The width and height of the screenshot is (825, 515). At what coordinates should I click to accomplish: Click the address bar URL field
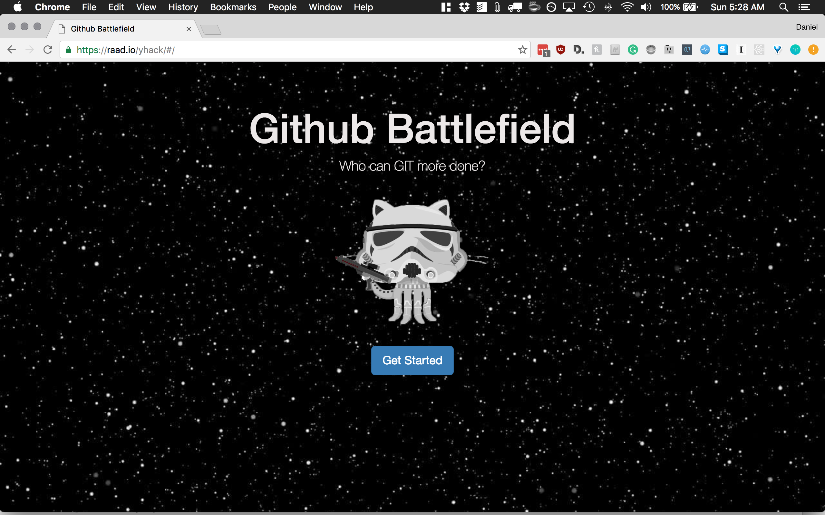click(x=290, y=50)
